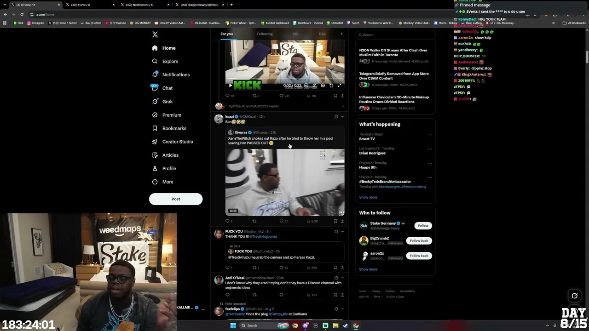Play the Xivuras quoted video thumbnail
Viewport: 589px width, 331px height.
tap(285, 183)
